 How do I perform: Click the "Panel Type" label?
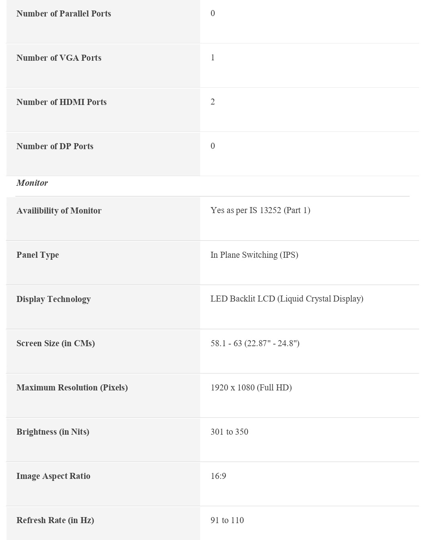[x=37, y=255]
